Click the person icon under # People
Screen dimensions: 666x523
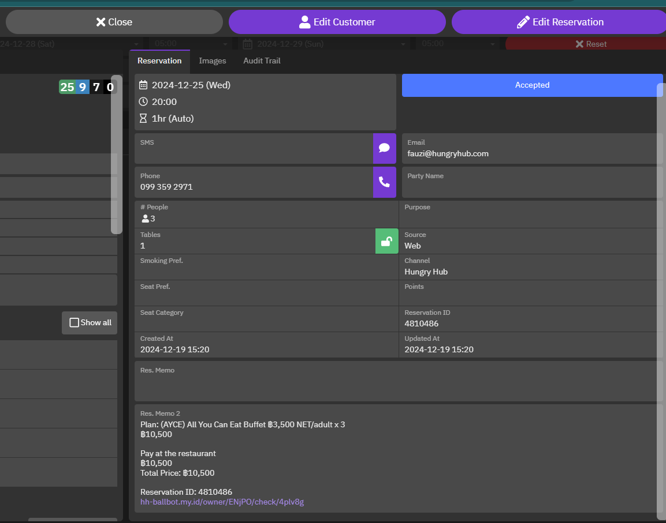tap(145, 219)
